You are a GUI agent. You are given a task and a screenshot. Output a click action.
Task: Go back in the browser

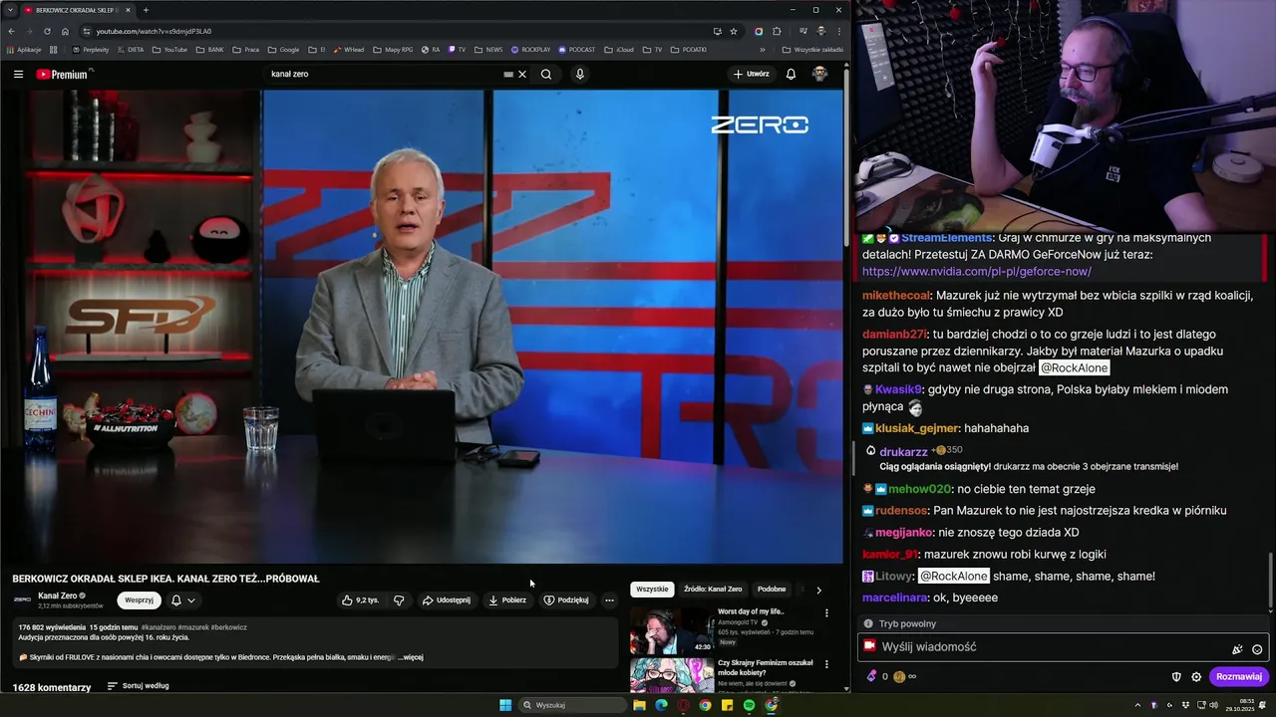pos(14,31)
